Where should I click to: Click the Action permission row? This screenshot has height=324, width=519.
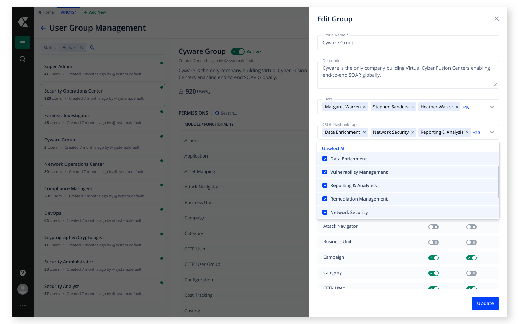pyautogui.click(x=244, y=141)
